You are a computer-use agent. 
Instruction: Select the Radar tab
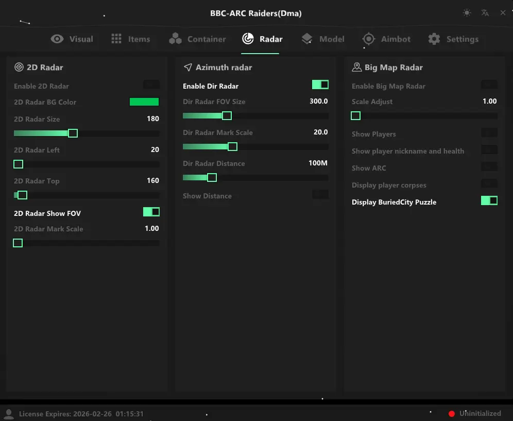pos(262,39)
